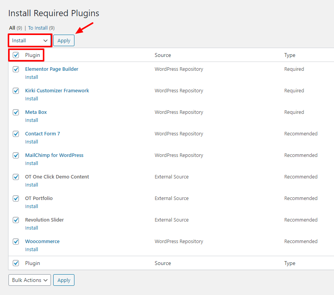Click Recommended type in the Contact Form 7 row
Screen dimensions: 334x295
click(301, 133)
